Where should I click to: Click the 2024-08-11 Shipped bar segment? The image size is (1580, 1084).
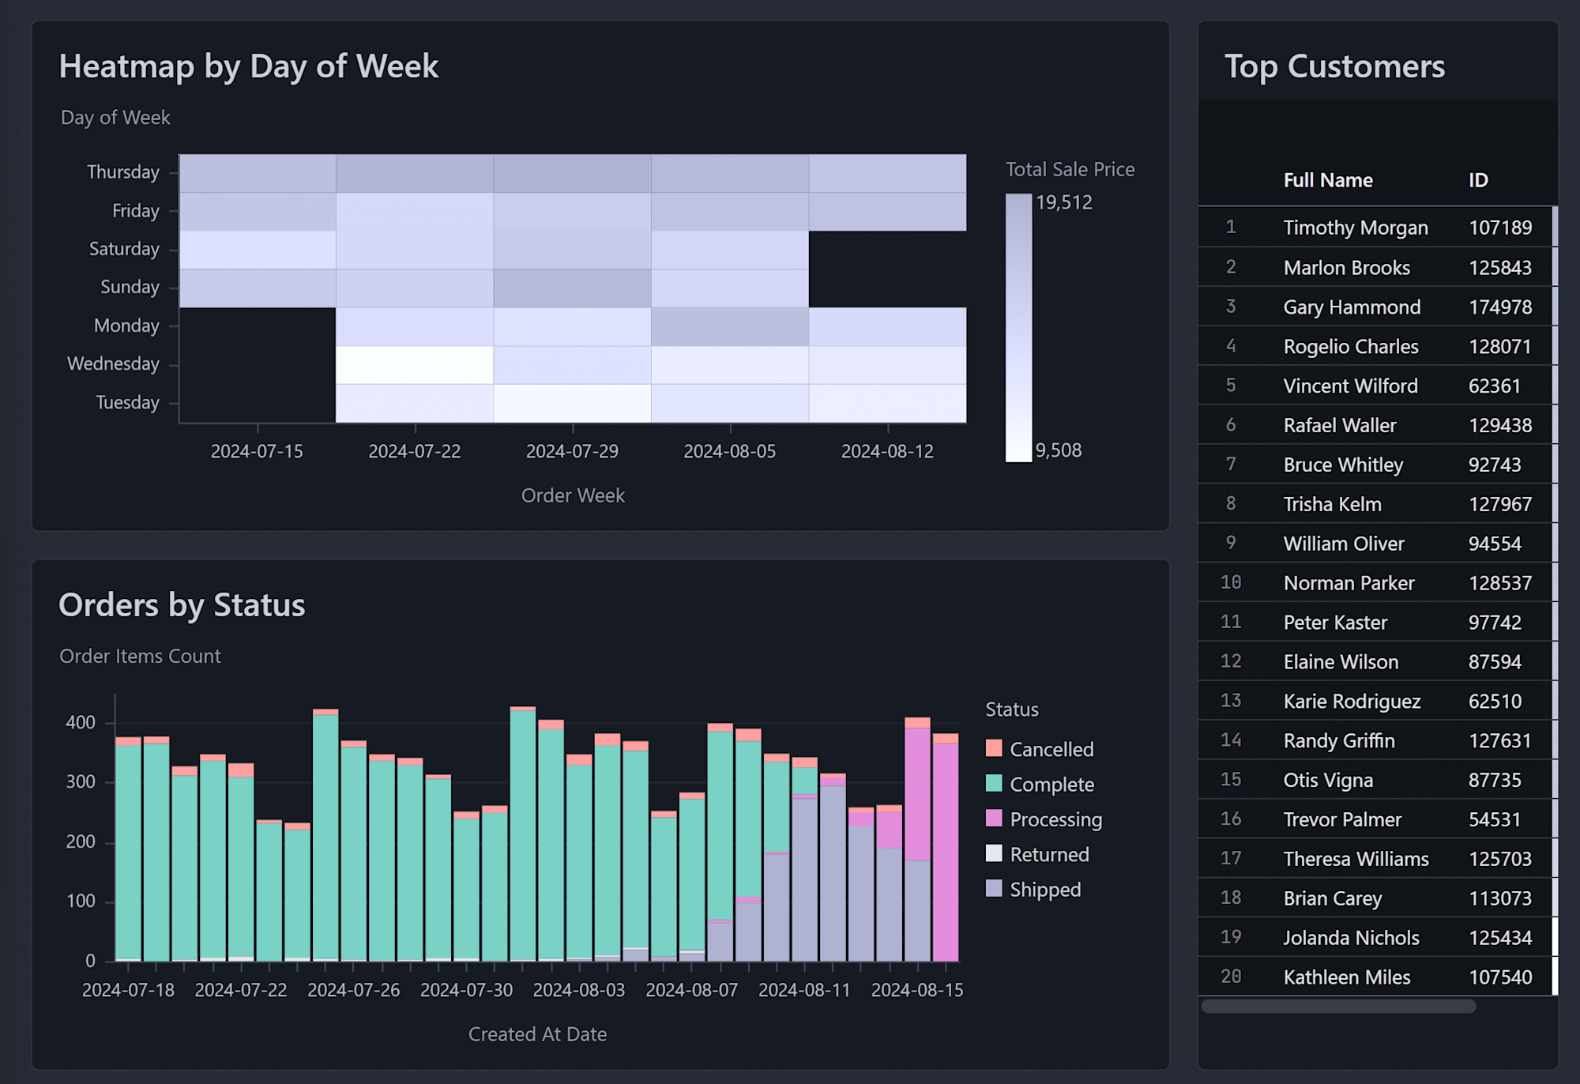(x=804, y=879)
